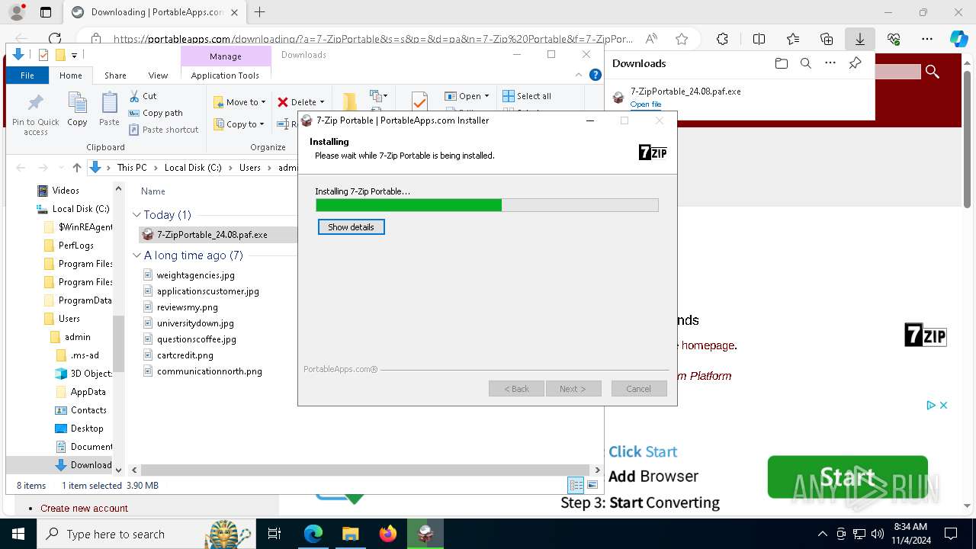Open Edge Extensions puzzle icon
The height and width of the screenshot is (549, 976).
pyautogui.click(x=722, y=39)
